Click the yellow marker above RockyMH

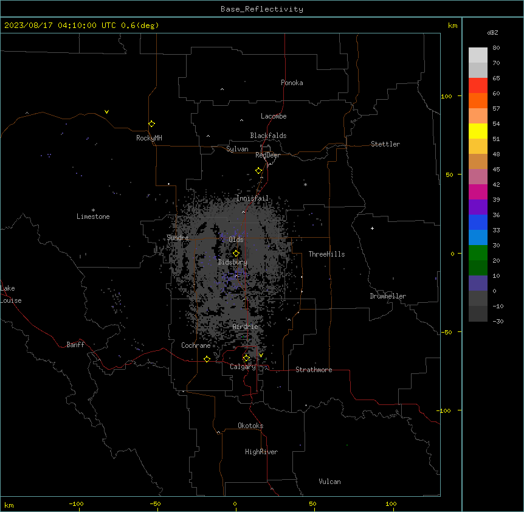click(x=152, y=123)
